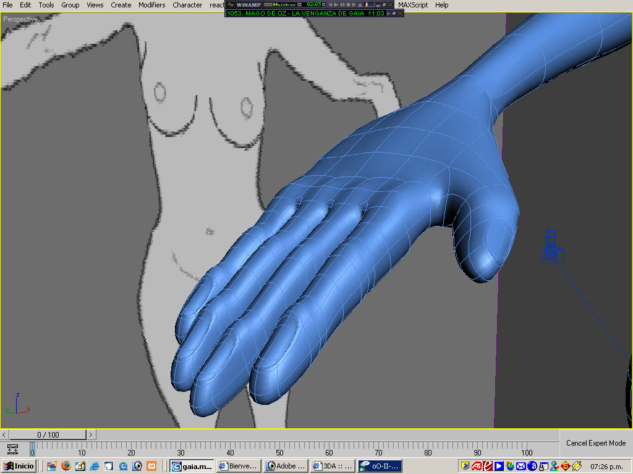Click the ATI tray icon
The image size is (633, 474).
tap(477, 467)
